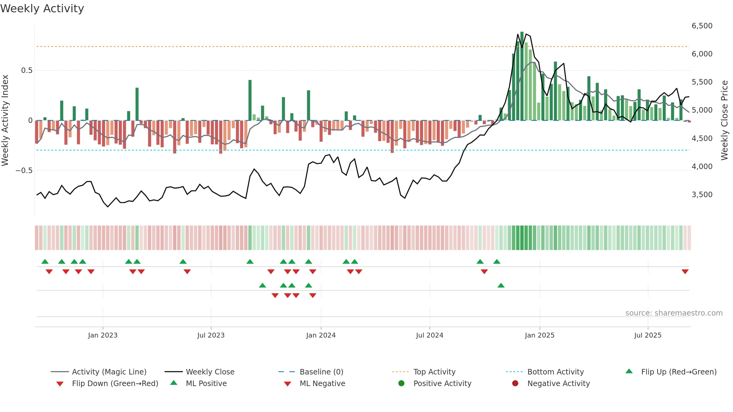Viewport: 733px width, 412px height.
Task: Click the red Flip Down triangle legend icon
Action: [60, 384]
